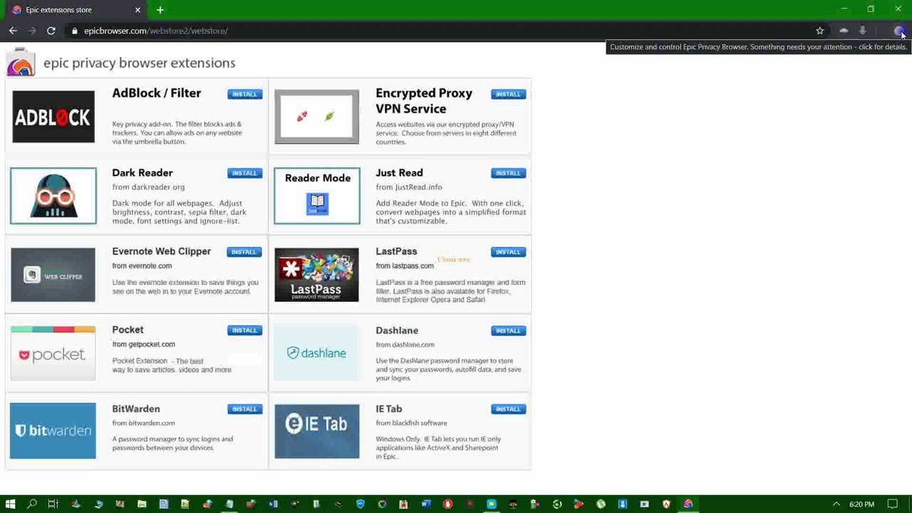Click the site padlock icon in the address bar

pos(74,31)
